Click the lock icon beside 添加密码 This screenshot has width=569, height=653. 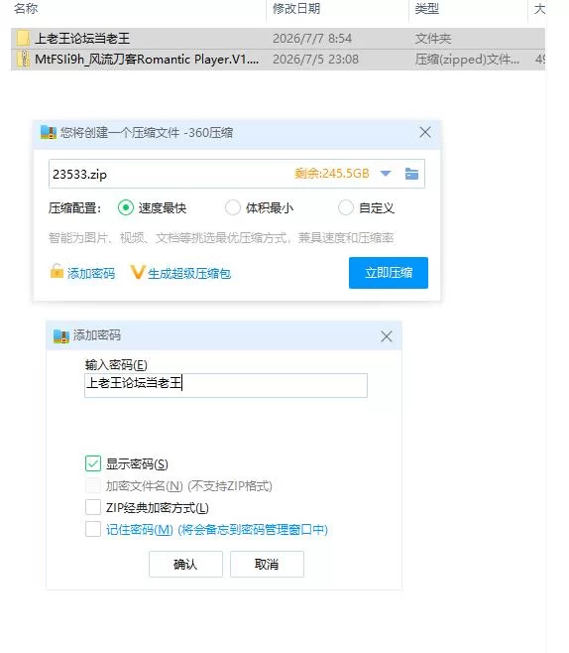tap(57, 271)
